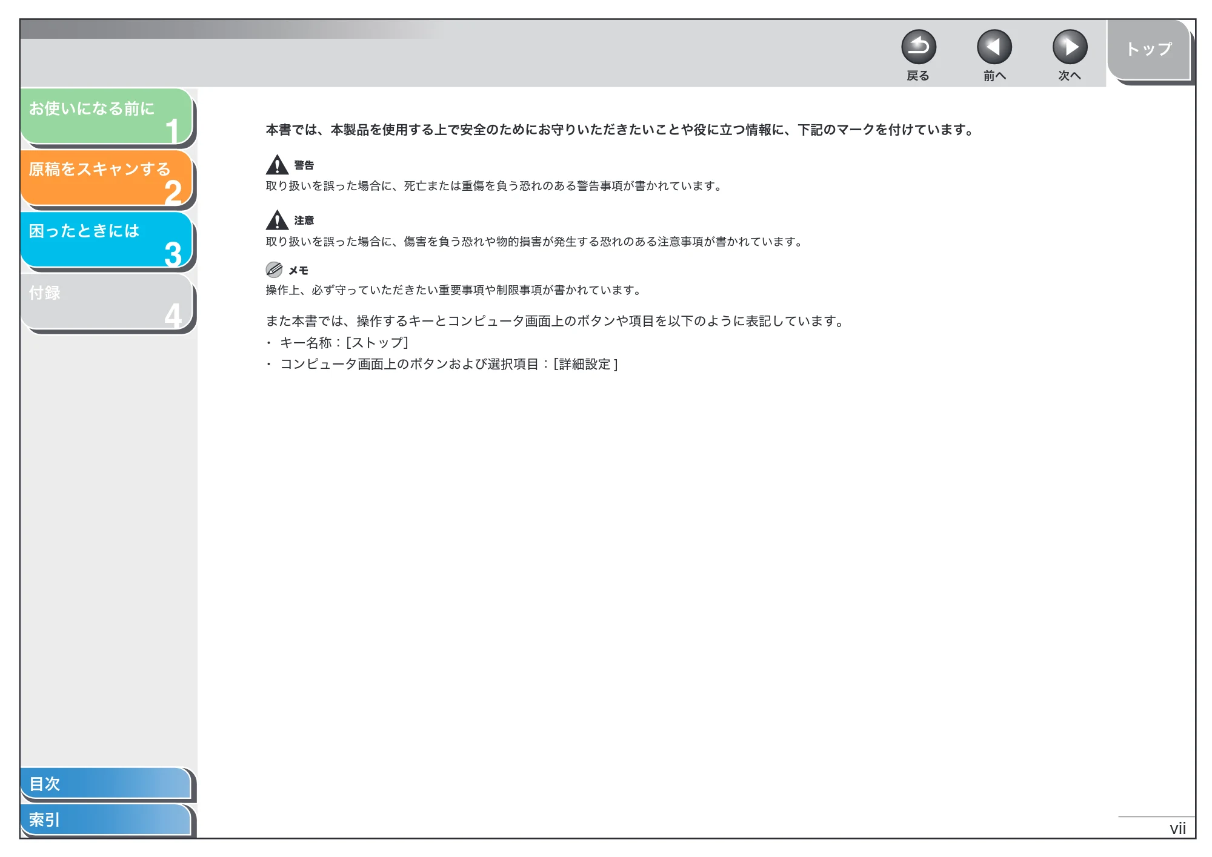1212x857 pixels.
Task: Click the 戻る (back) round icon
Action: coord(918,47)
